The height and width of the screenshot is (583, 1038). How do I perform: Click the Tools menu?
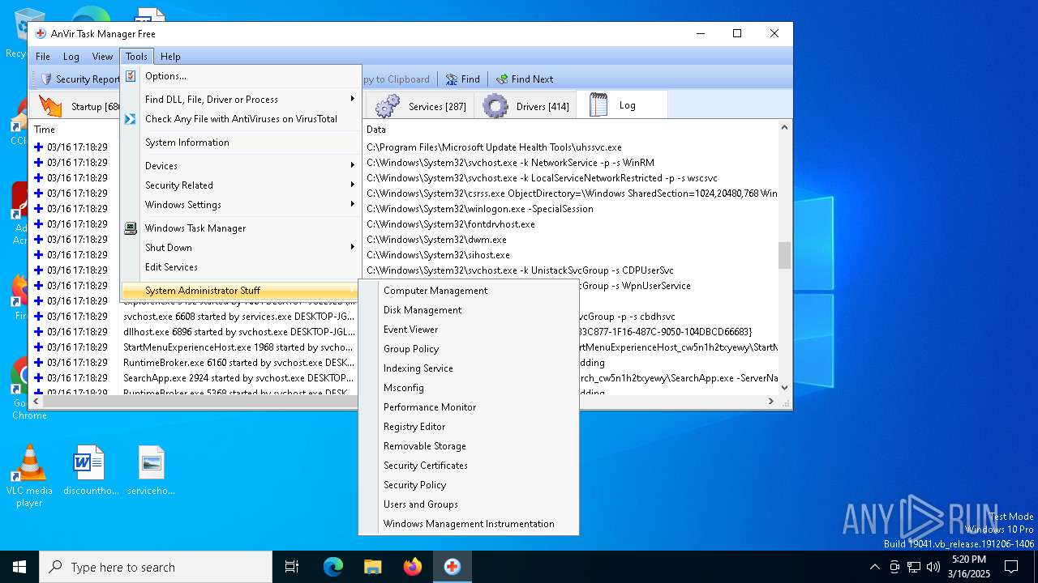(136, 57)
